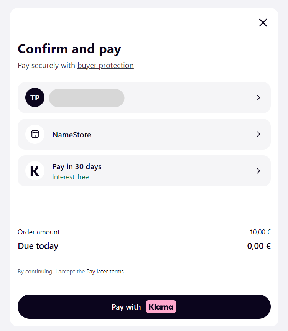This screenshot has height=331, width=288.
Task: Click the NameStore shop icon
Action: 35,134
